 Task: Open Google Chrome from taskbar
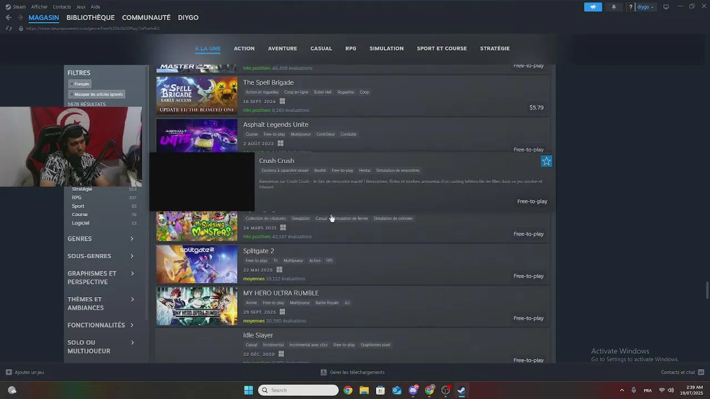coord(348,390)
